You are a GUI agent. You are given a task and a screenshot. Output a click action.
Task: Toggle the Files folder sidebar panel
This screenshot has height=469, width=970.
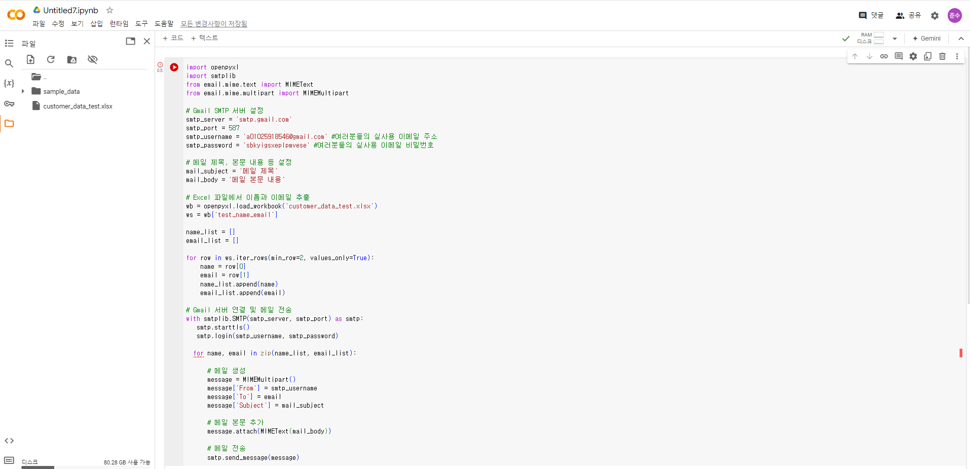click(x=9, y=124)
